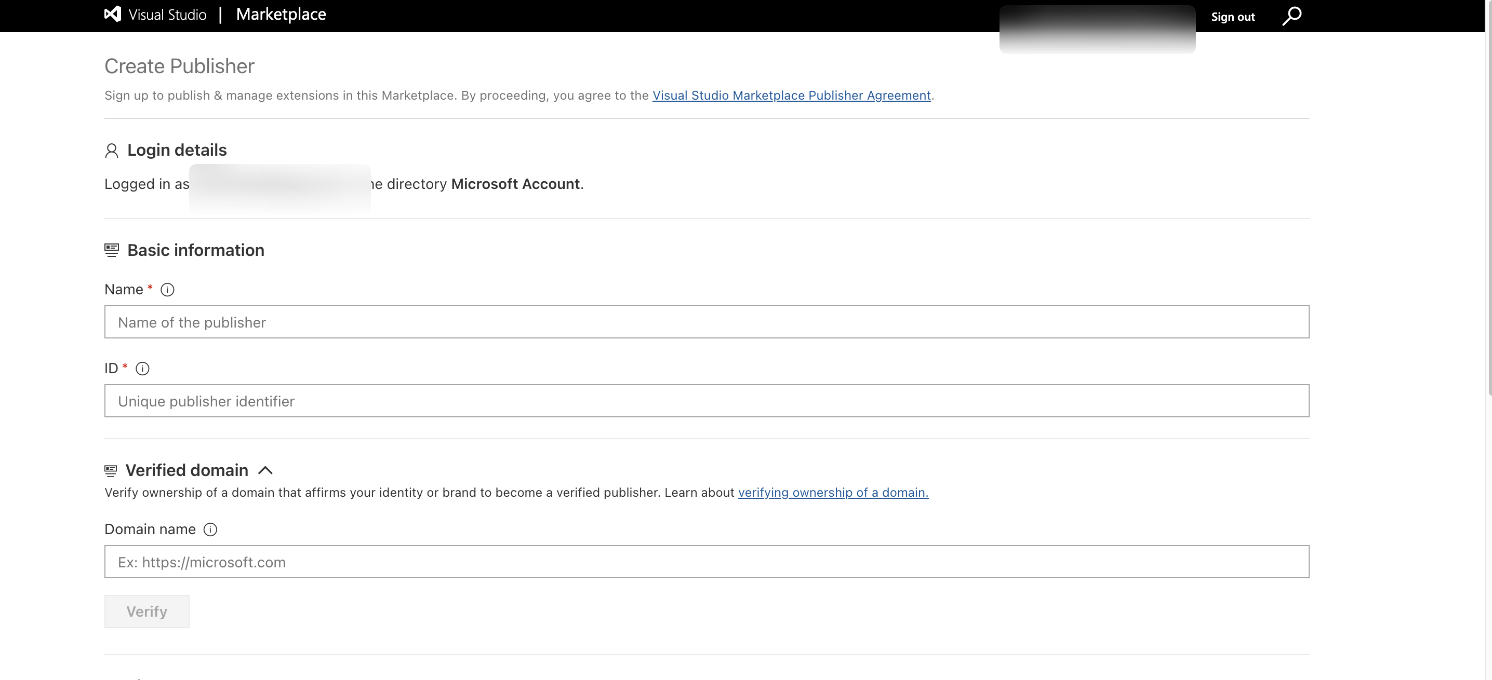The image size is (1492, 680).
Task: Focus the Unique publisher identifier field
Action: [x=707, y=401]
